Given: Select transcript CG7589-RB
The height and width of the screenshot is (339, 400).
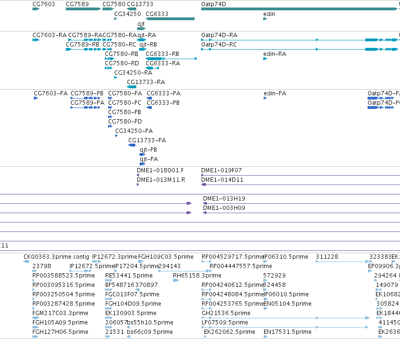Looking at the screenshot, I should point(82,44).
